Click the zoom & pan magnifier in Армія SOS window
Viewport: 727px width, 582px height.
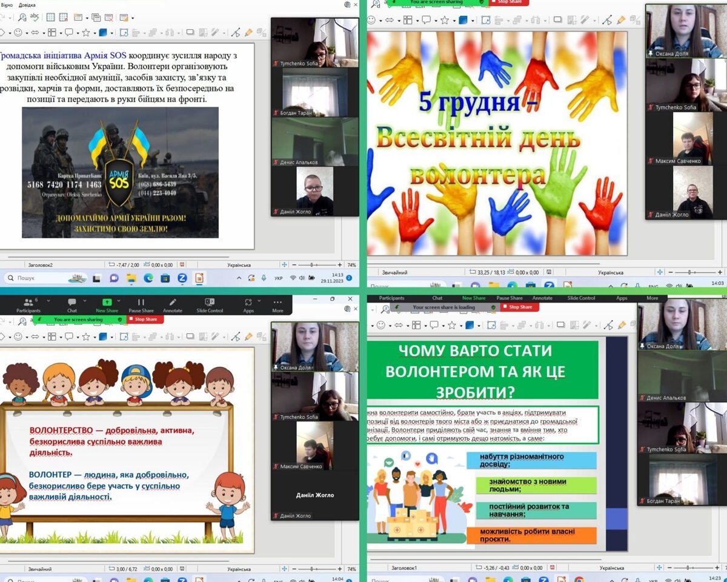[22, 17]
